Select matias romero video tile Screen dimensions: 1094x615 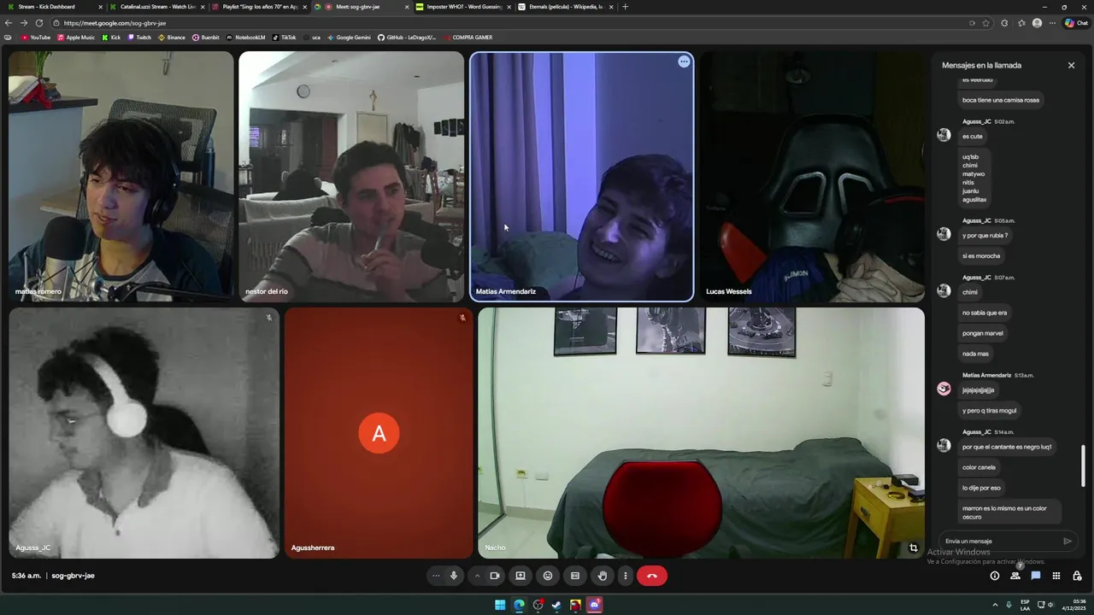pos(121,177)
